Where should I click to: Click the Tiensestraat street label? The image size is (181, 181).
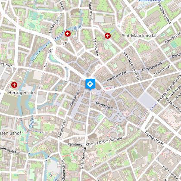coord(154,138)
